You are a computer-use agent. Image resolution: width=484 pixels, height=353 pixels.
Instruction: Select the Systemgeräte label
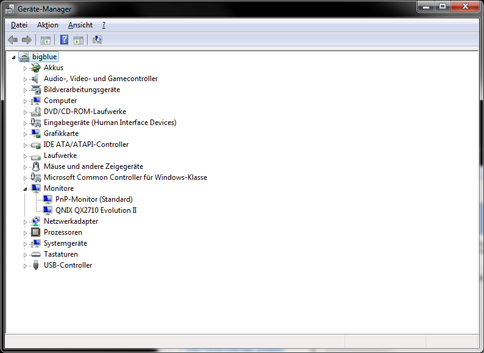pos(65,243)
